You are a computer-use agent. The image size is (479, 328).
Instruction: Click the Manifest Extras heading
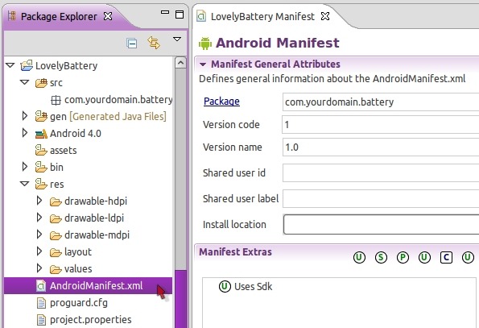tap(235, 252)
